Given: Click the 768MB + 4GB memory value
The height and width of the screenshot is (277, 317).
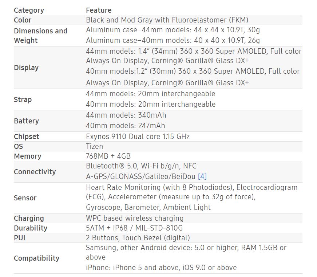Looking at the screenshot, I should [108, 156].
